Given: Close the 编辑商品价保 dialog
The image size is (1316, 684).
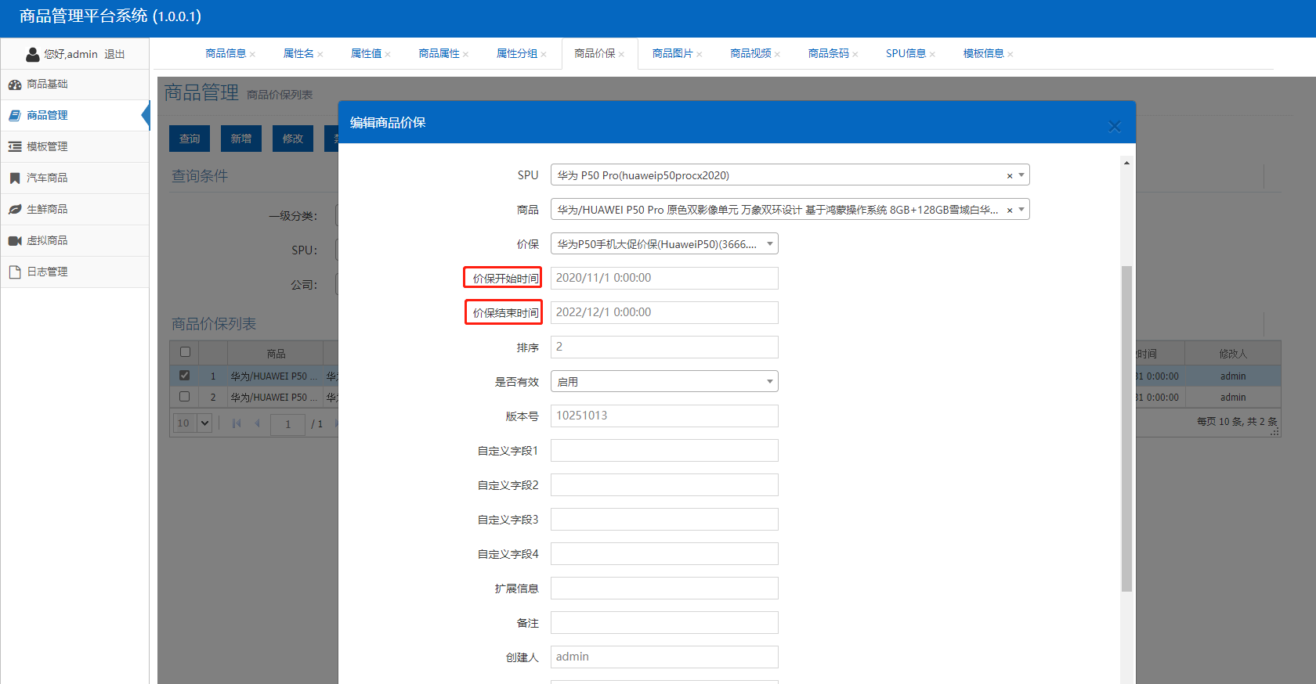Looking at the screenshot, I should point(1115,127).
